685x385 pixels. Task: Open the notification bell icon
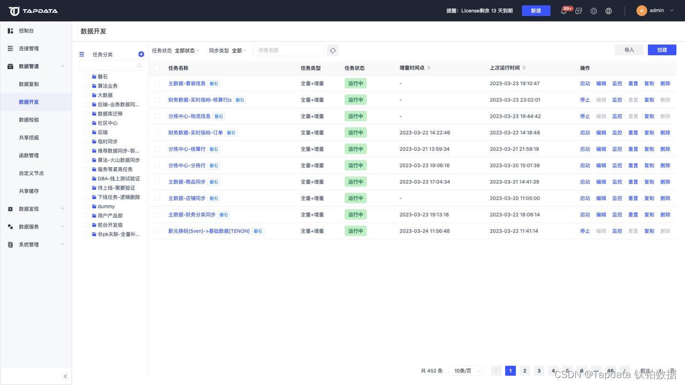pyautogui.click(x=564, y=11)
